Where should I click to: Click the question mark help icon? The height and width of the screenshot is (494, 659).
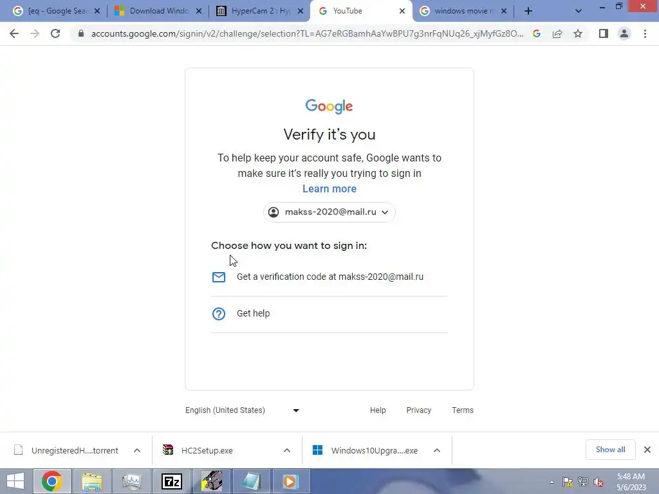(219, 314)
